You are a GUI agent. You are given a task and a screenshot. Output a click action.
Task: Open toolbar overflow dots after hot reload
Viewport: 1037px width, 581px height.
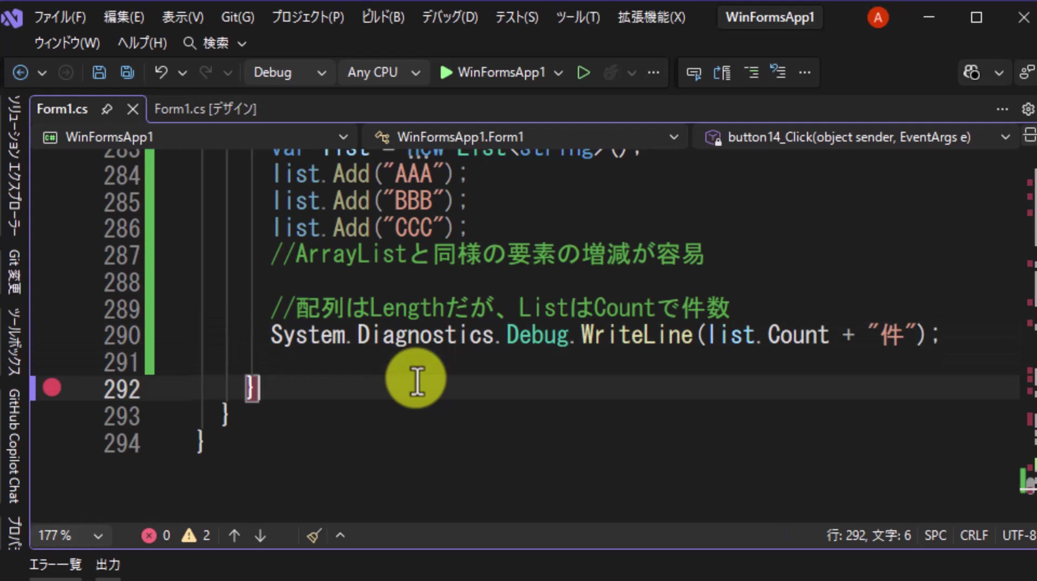tap(654, 72)
